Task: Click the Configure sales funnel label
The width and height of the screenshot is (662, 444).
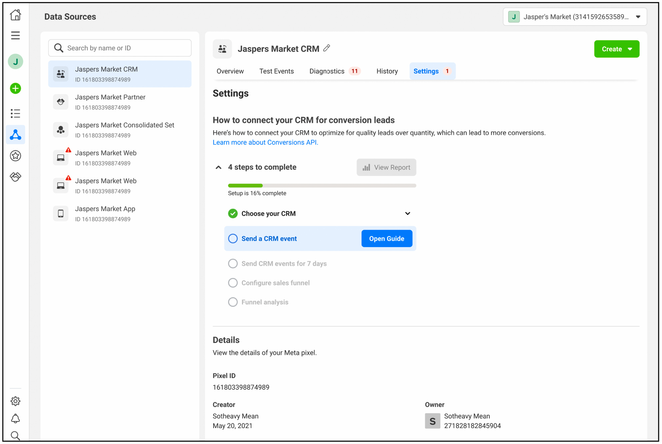Action: click(275, 283)
